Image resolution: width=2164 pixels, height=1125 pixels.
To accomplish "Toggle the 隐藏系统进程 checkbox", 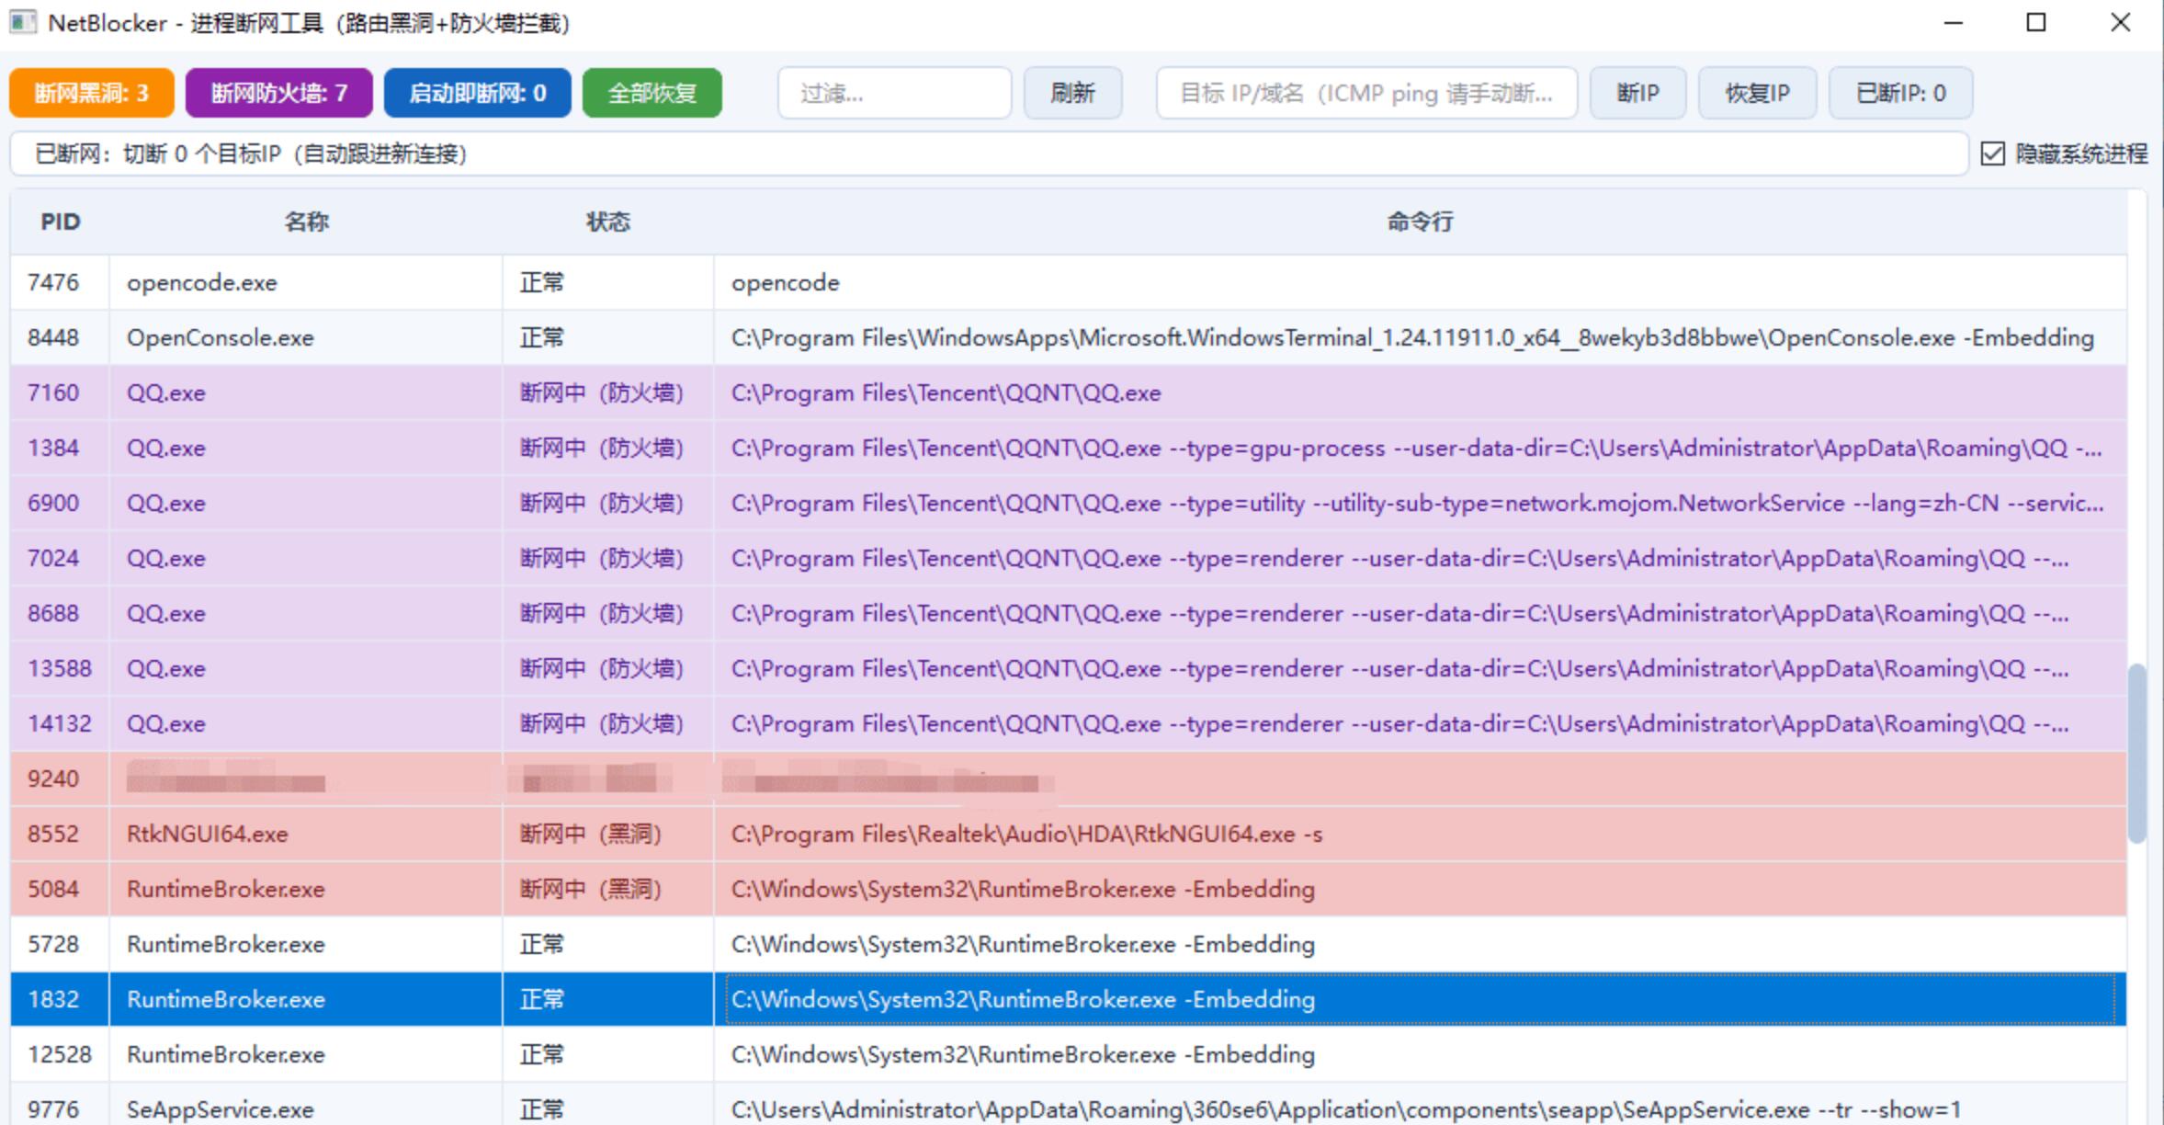I will click(x=1992, y=153).
